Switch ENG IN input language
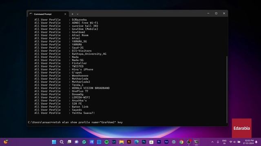The height and width of the screenshot is (146, 261). pyautogui.click(x=224, y=142)
